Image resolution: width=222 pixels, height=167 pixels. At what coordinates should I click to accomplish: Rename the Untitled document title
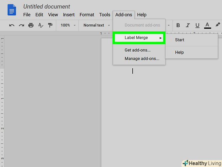click(x=47, y=6)
